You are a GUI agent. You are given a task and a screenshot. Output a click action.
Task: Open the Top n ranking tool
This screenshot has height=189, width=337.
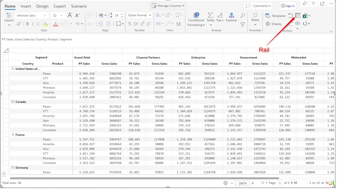(220, 16)
